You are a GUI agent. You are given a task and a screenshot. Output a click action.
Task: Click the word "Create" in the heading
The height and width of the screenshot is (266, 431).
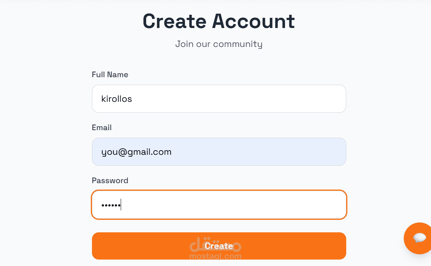pyautogui.click(x=174, y=21)
